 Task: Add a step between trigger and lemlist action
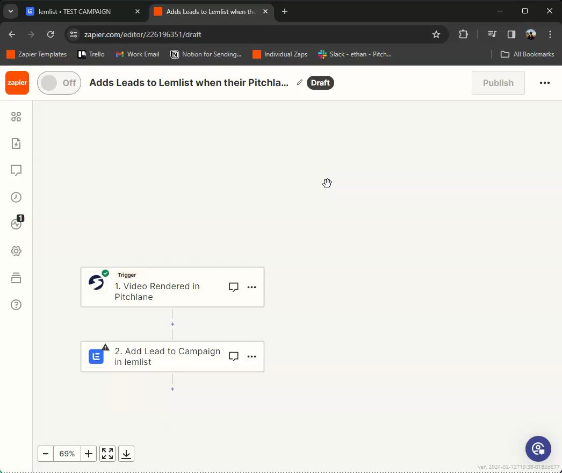point(172,324)
